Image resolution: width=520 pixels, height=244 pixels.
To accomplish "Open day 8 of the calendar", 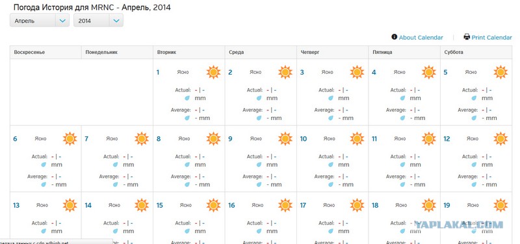I will click(x=158, y=139).
